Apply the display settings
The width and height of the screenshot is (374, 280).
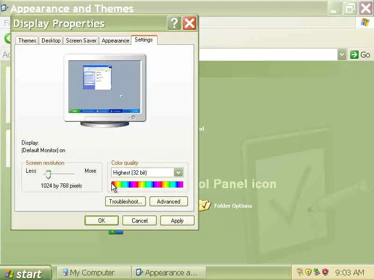177,220
